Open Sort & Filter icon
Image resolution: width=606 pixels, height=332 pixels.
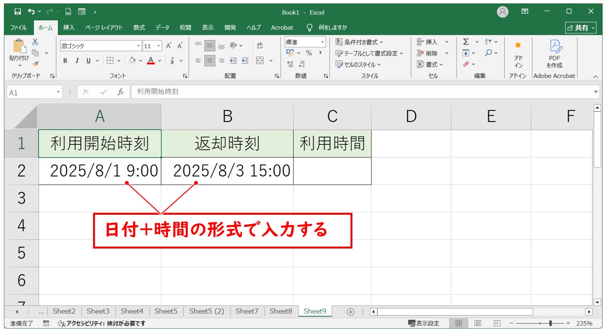point(488,42)
